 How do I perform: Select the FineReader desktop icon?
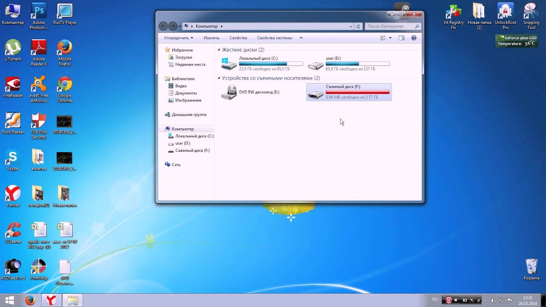tap(13, 87)
